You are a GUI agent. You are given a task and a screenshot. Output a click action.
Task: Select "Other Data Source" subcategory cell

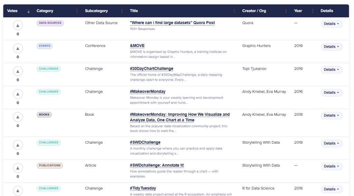[101, 23]
